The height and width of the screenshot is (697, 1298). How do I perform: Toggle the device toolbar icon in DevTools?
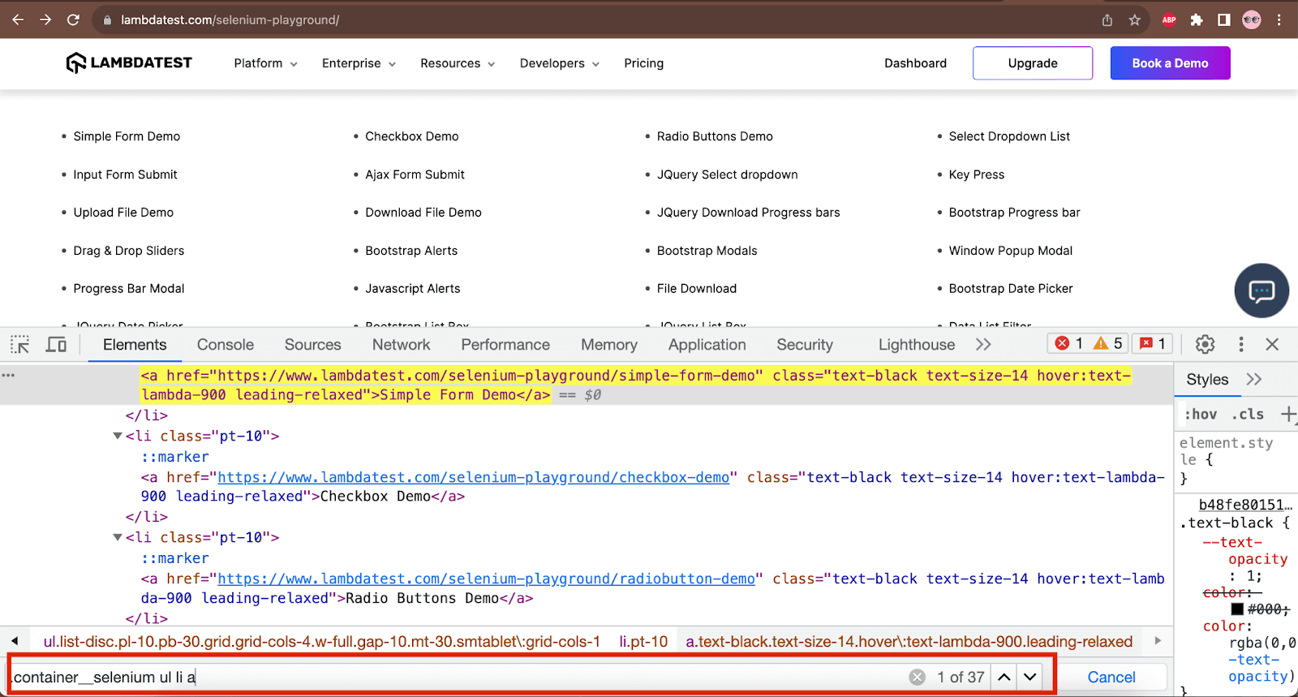tap(56, 344)
